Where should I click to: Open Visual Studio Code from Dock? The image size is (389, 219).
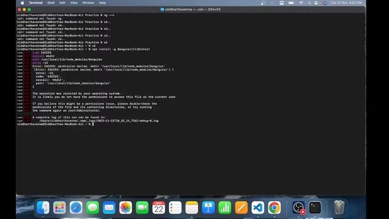click(x=258, y=207)
